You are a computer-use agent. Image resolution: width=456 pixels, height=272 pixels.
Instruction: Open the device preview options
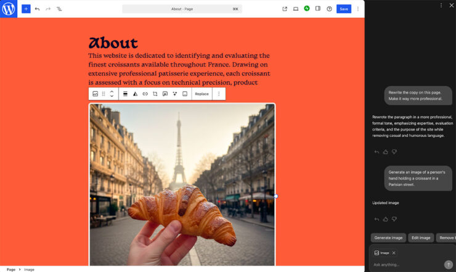coord(296,9)
